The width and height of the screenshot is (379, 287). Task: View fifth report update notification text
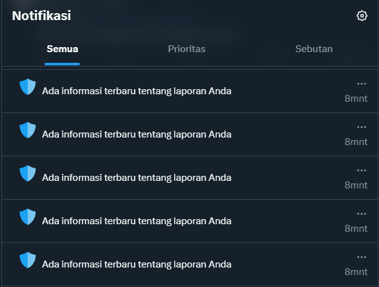click(136, 264)
